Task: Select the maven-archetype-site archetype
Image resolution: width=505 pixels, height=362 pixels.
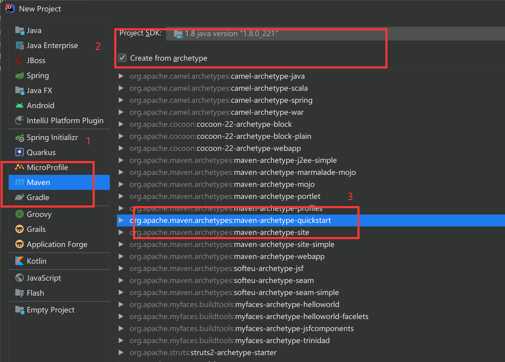Action: click(x=311, y=232)
